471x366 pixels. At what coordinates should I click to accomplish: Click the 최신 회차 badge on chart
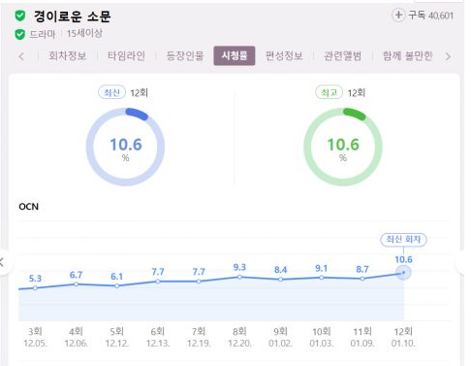[403, 240]
